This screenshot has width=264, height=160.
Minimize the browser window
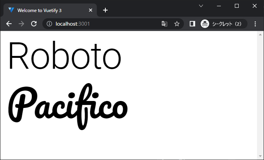point(219,6)
